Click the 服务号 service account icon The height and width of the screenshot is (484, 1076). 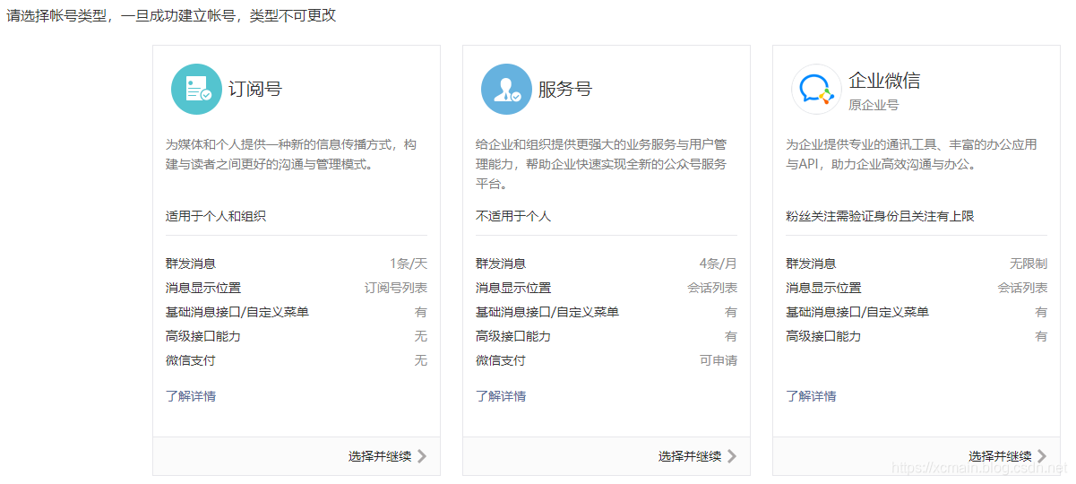click(506, 90)
